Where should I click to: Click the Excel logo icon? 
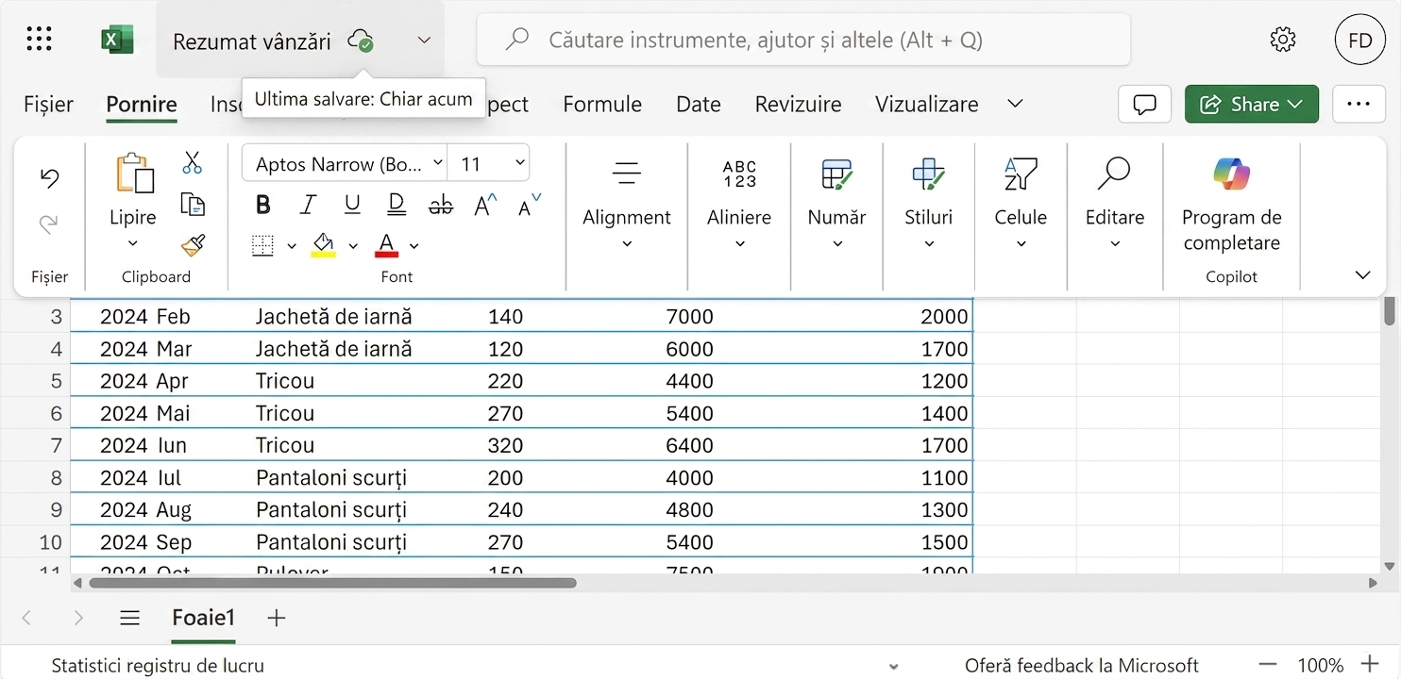pos(117,40)
